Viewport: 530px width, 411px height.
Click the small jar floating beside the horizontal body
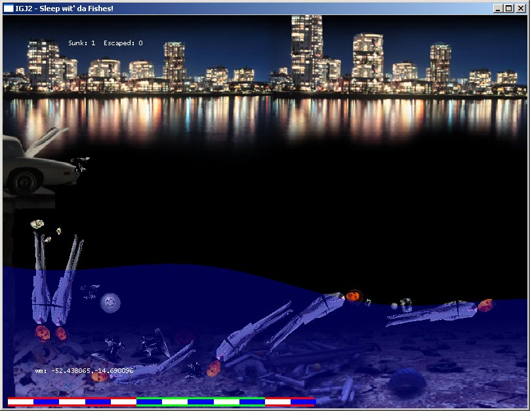point(405,305)
